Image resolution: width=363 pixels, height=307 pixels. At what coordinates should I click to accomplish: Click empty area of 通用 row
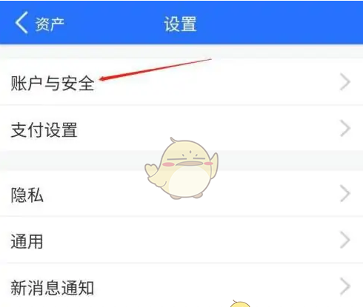[x=193, y=240]
